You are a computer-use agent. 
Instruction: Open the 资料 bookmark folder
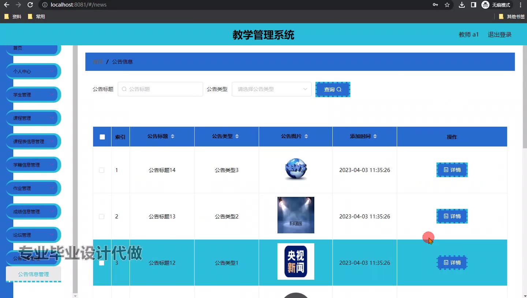[13, 16]
